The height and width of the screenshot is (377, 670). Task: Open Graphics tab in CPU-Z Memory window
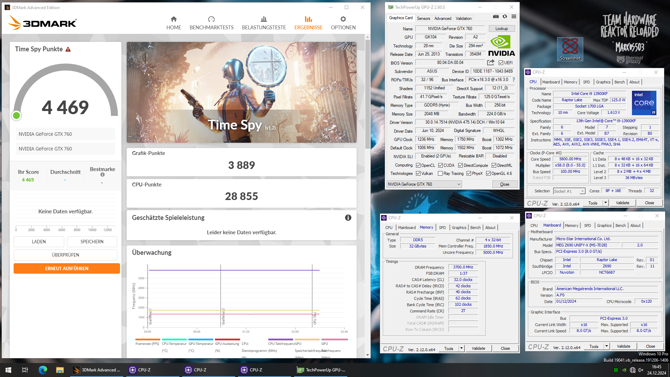click(x=459, y=228)
